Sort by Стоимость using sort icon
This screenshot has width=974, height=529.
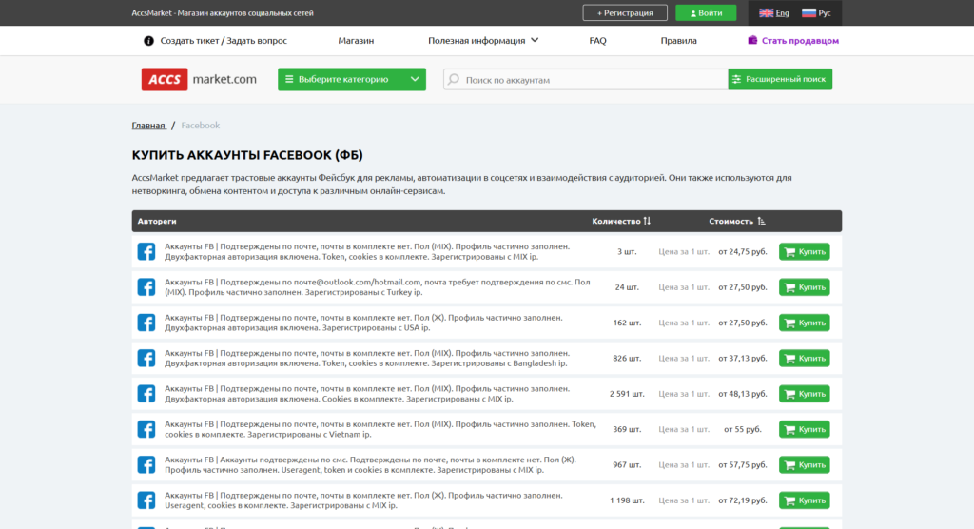tap(762, 221)
